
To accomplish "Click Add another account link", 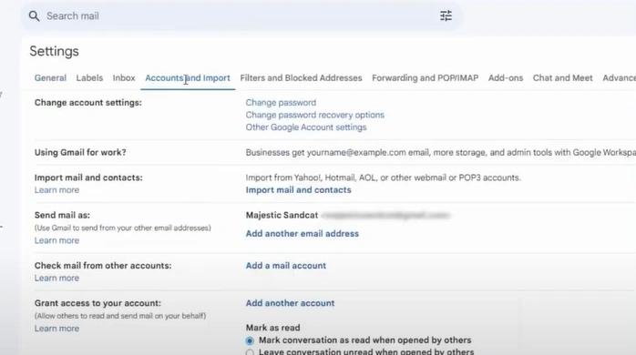I will [290, 303].
